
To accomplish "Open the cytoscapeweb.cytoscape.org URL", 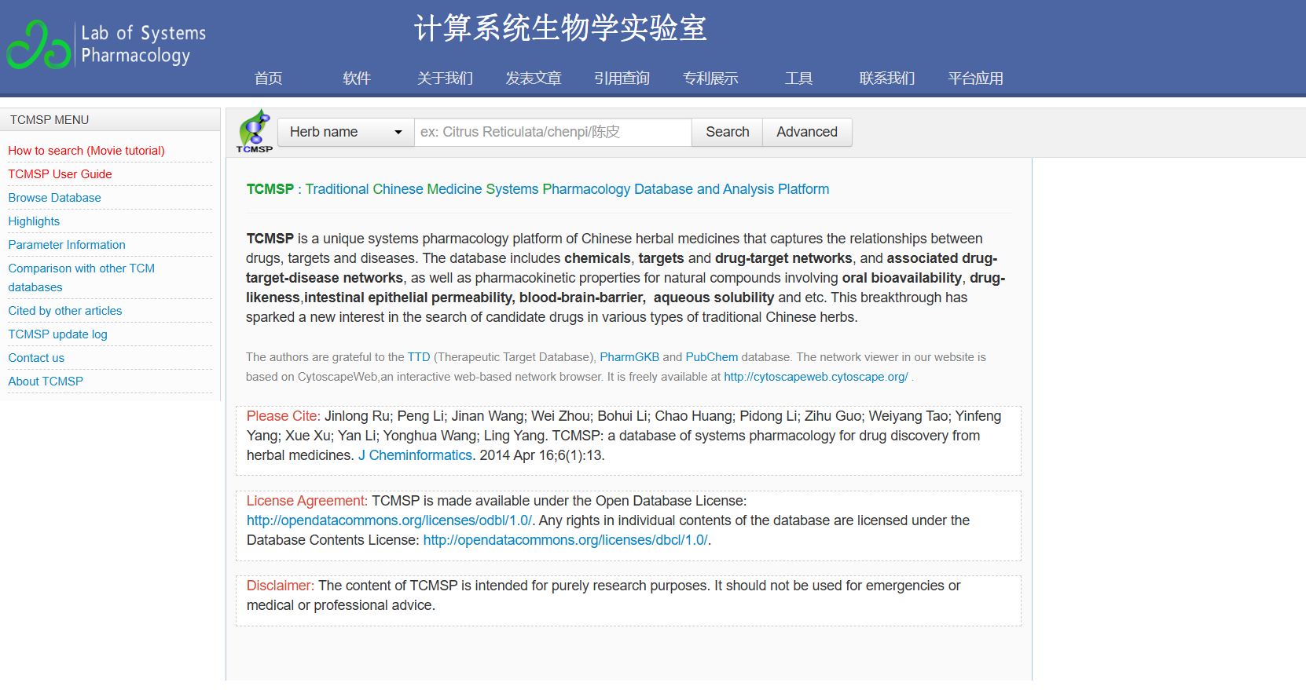I will coord(816,377).
